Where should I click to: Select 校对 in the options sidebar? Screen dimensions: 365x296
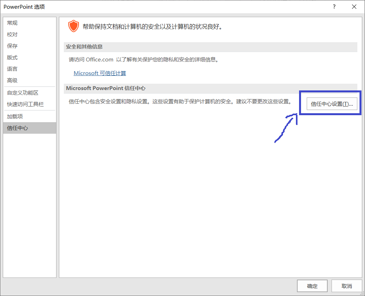pyautogui.click(x=29, y=35)
